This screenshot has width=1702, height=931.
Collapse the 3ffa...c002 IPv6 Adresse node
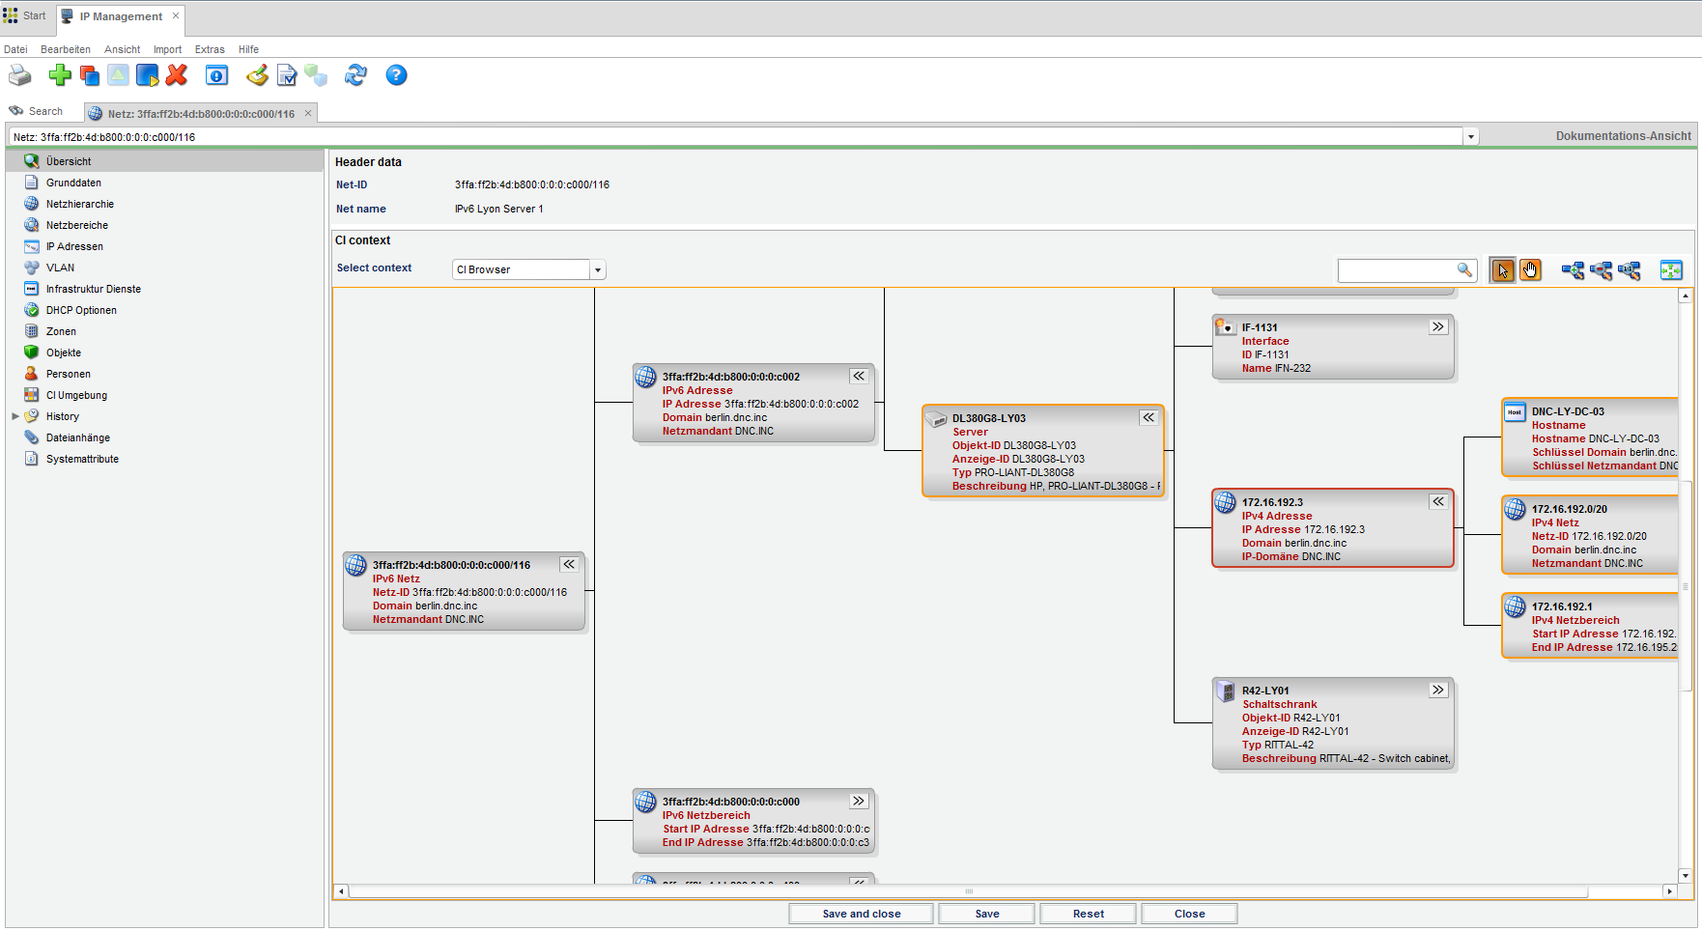point(859,376)
